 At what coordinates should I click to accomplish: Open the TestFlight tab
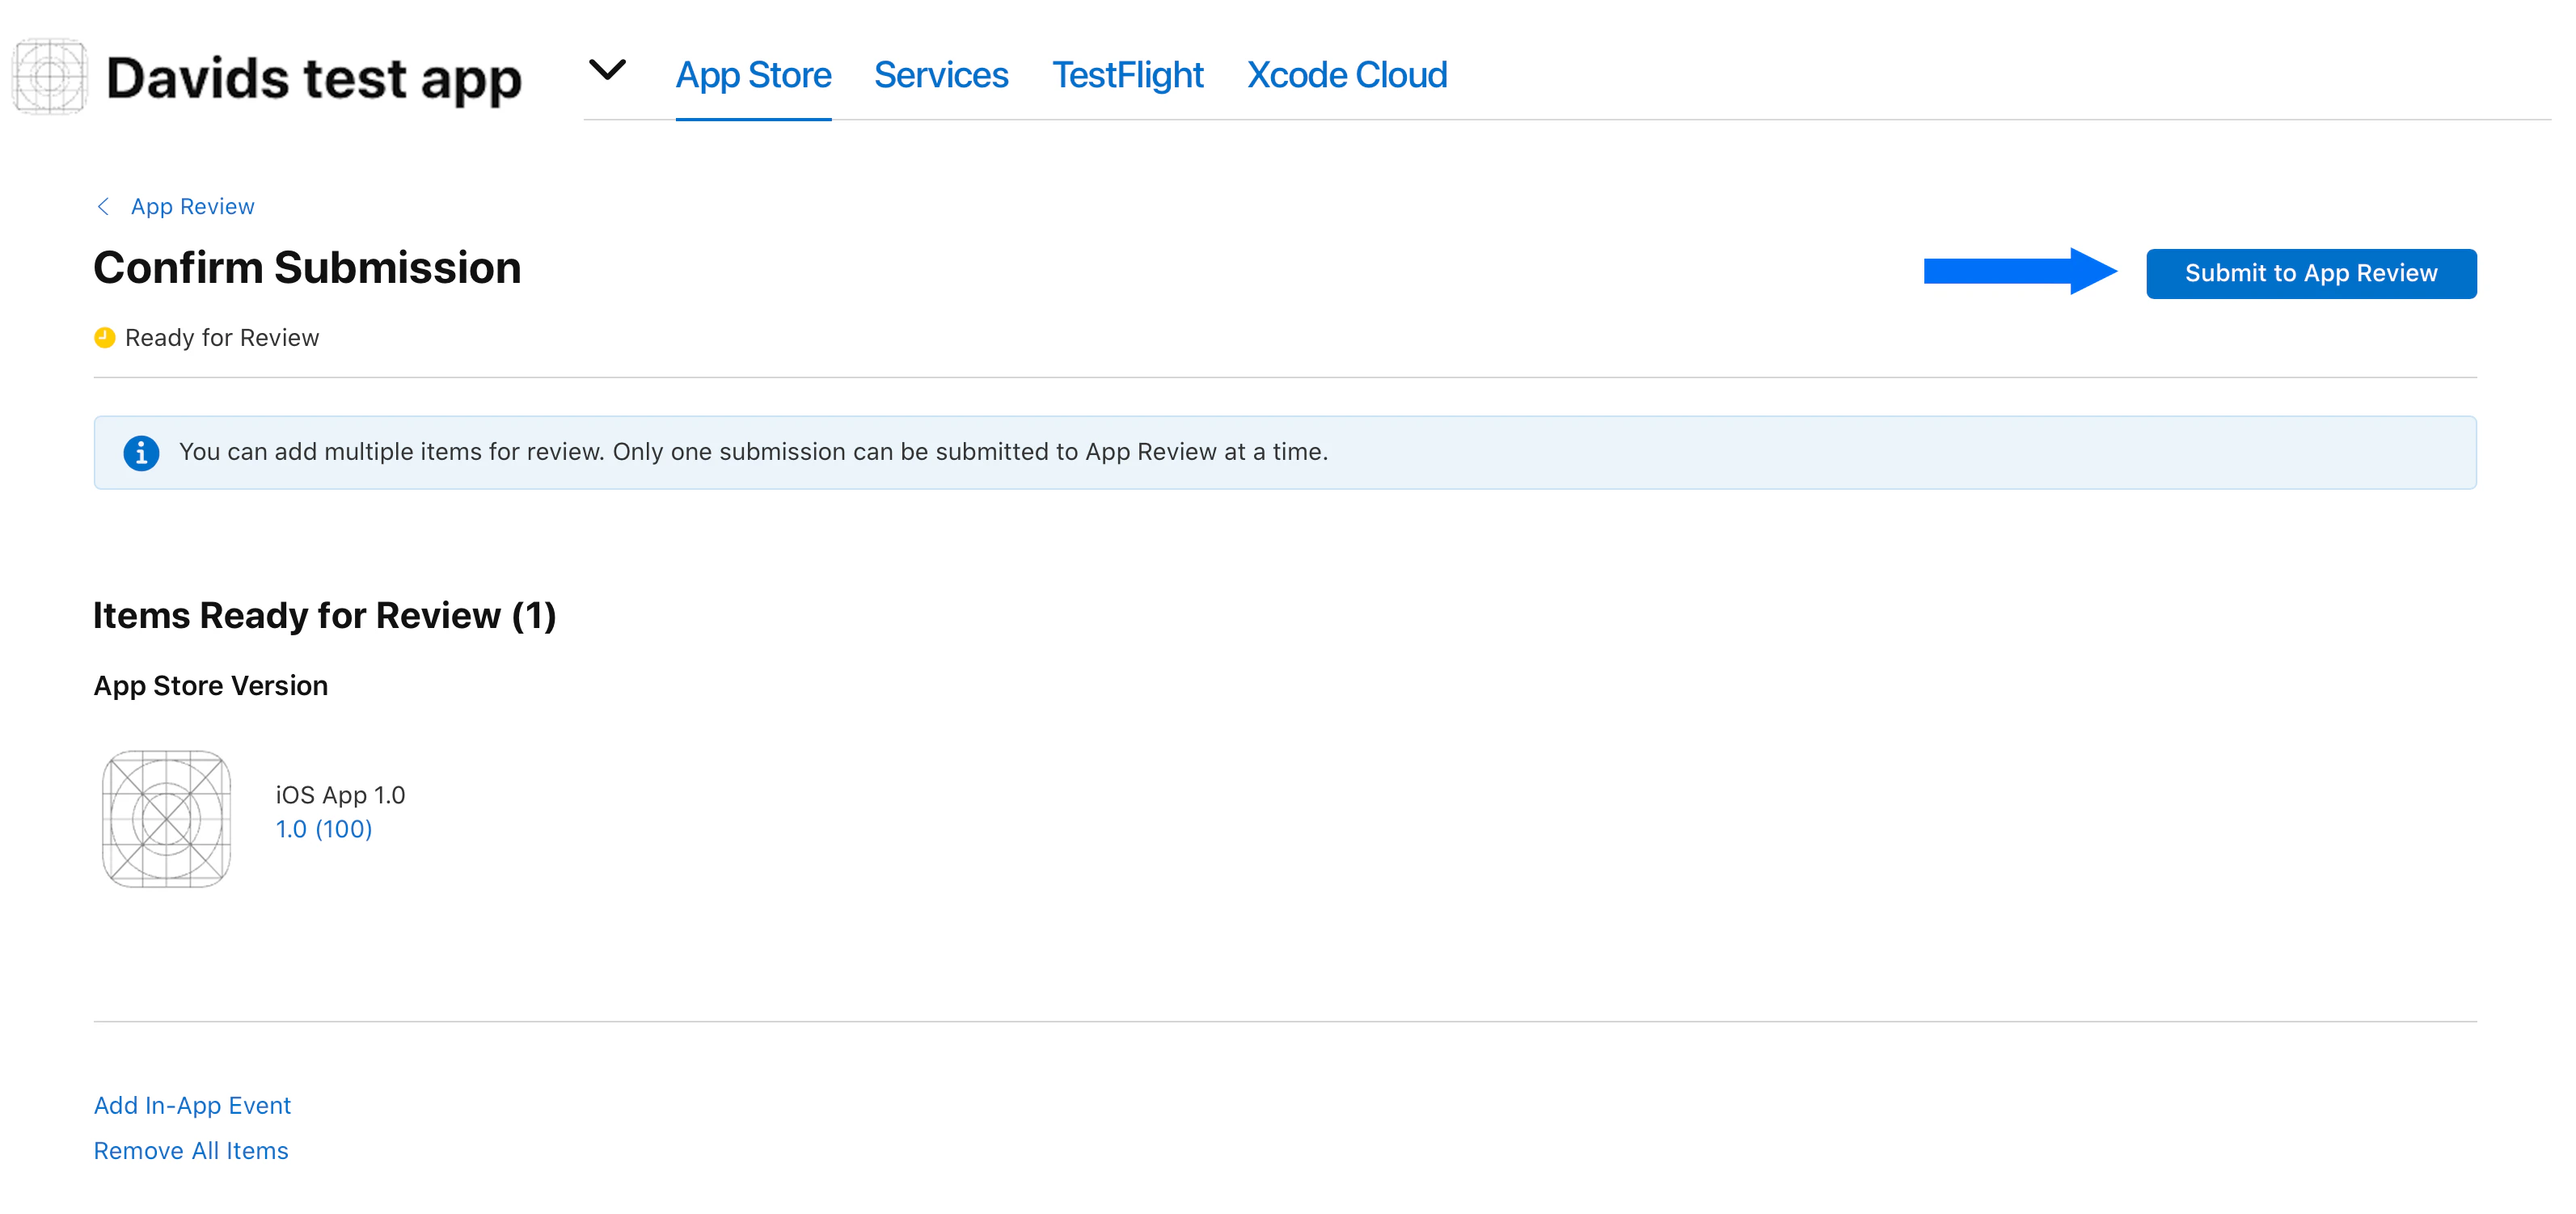point(1127,75)
